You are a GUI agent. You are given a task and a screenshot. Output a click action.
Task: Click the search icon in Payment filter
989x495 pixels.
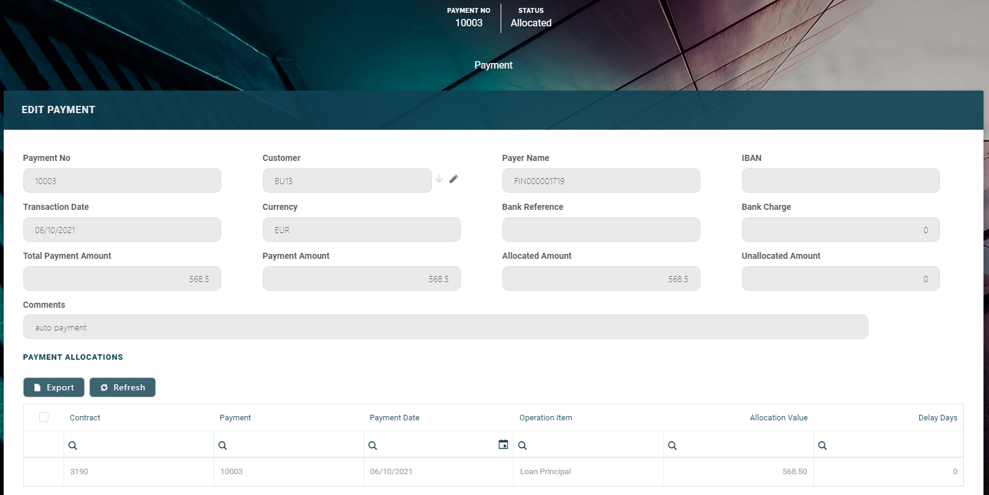(223, 445)
